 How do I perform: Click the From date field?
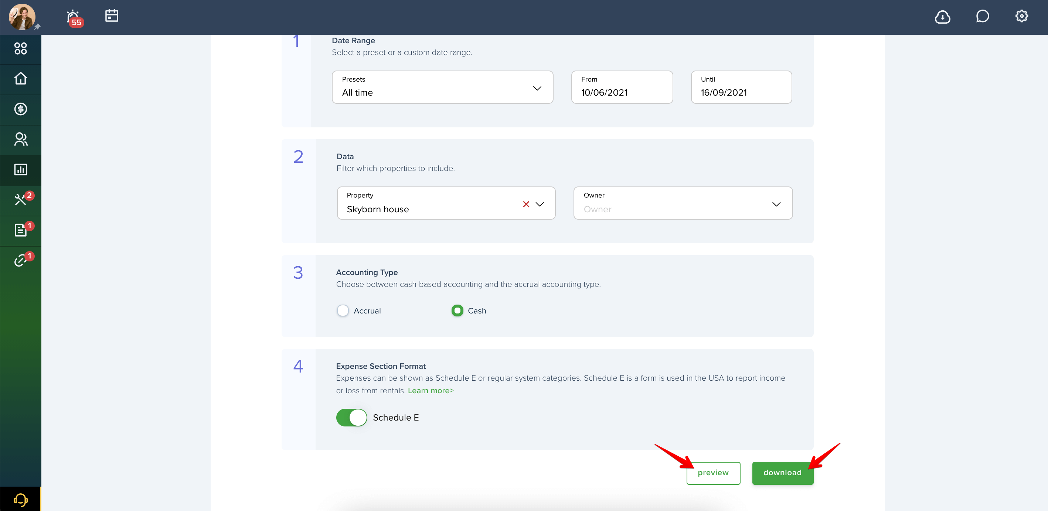pos(622,87)
